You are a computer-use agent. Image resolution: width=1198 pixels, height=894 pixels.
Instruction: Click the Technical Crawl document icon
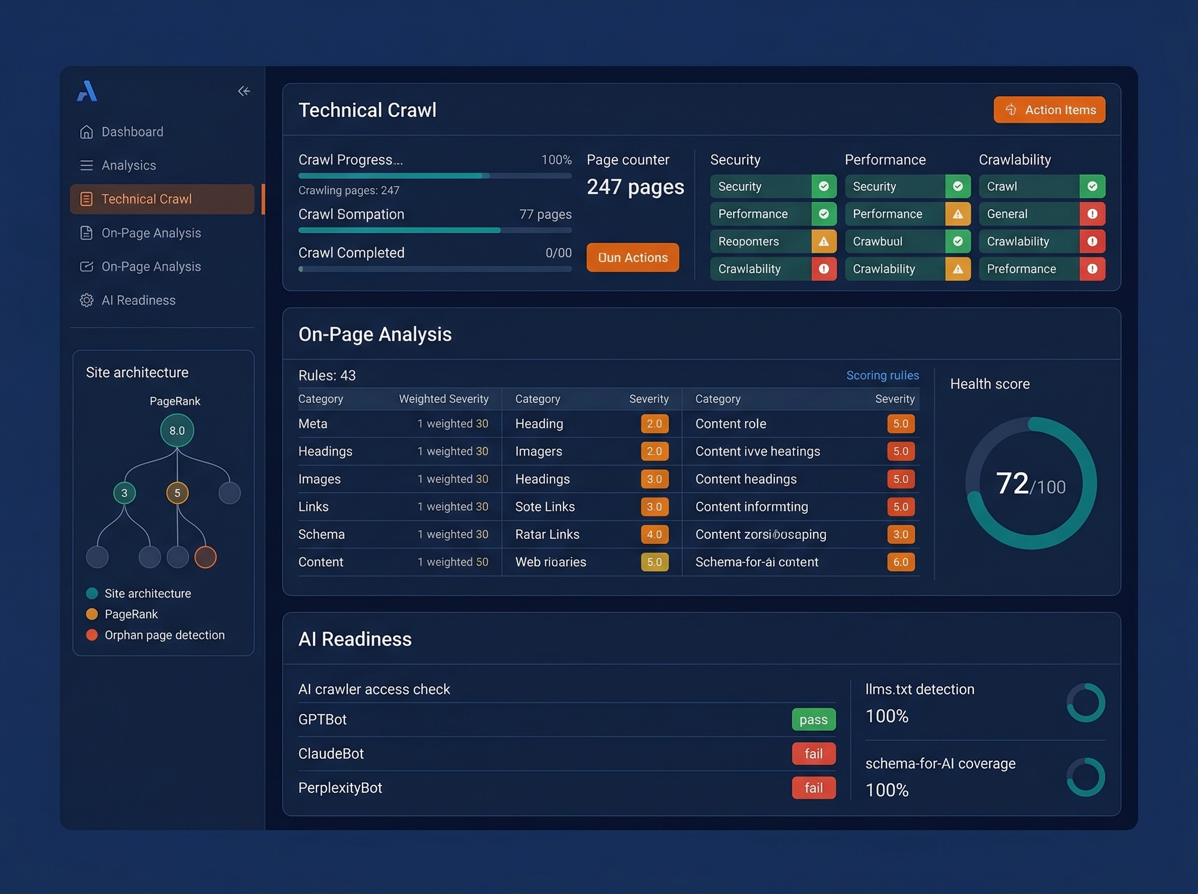click(x=87, y=199)
